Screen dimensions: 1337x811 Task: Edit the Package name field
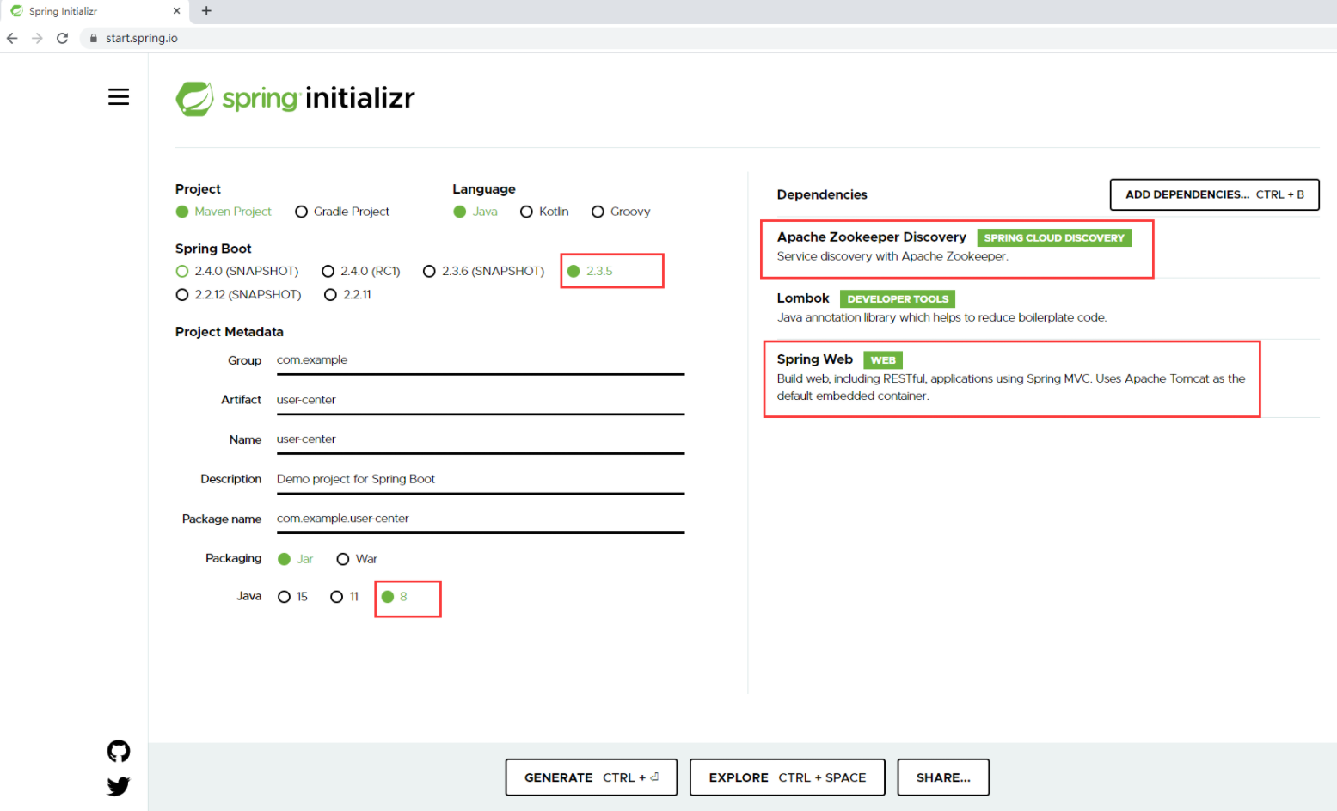coord(481,519)
